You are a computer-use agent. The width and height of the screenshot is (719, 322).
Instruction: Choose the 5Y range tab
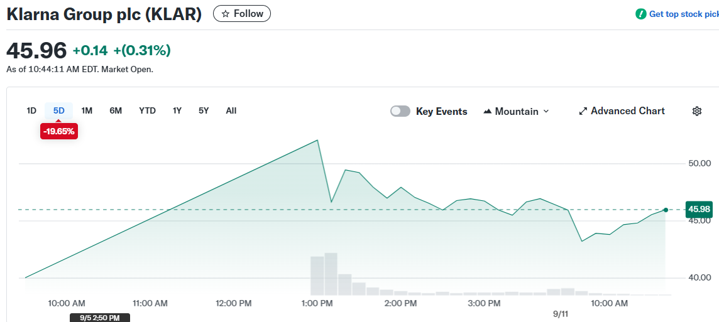(x=204, y=110)
